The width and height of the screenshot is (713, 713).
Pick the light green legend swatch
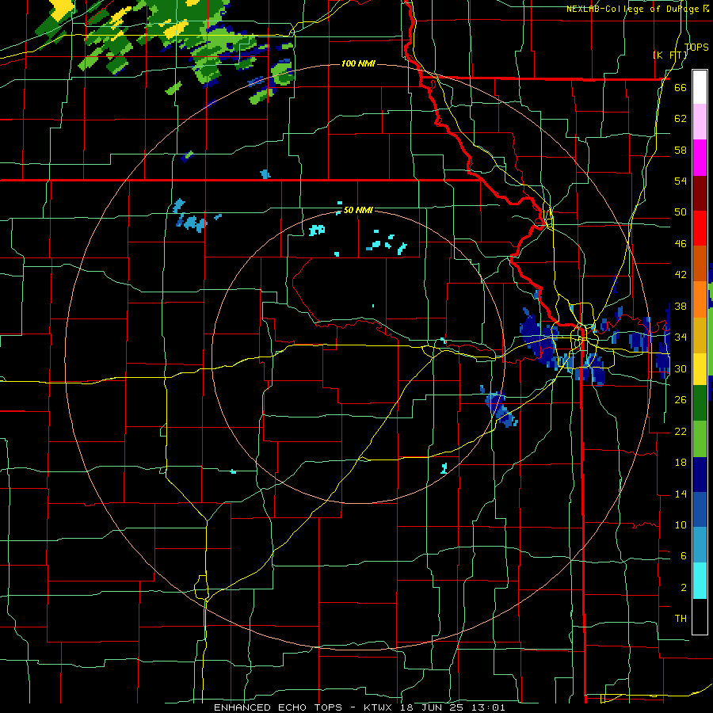coord(700,439)
